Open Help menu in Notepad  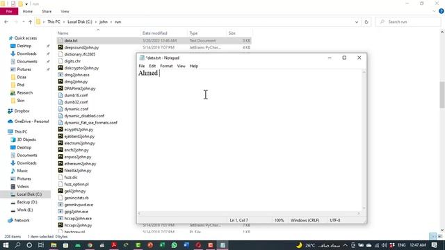coord(194,66)
